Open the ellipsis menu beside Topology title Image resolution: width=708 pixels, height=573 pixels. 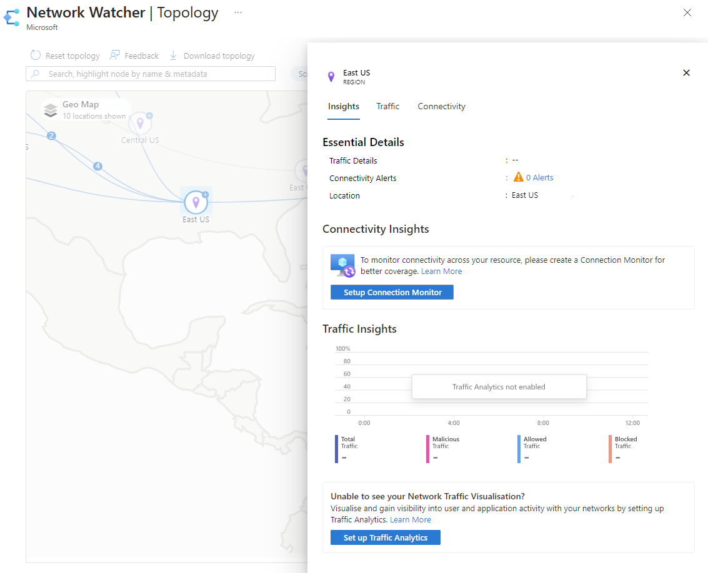238,12
